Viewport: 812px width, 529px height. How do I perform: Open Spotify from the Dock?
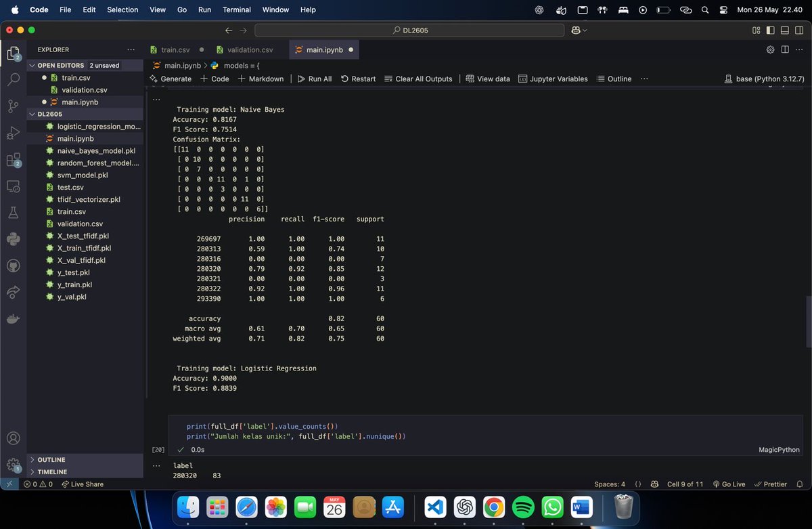522,507
